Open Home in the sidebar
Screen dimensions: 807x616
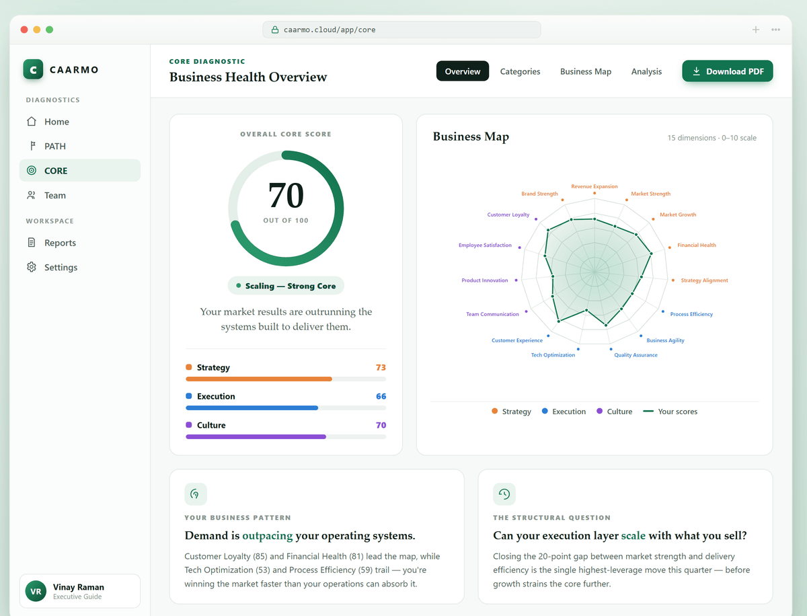click(x=80, y=122)
